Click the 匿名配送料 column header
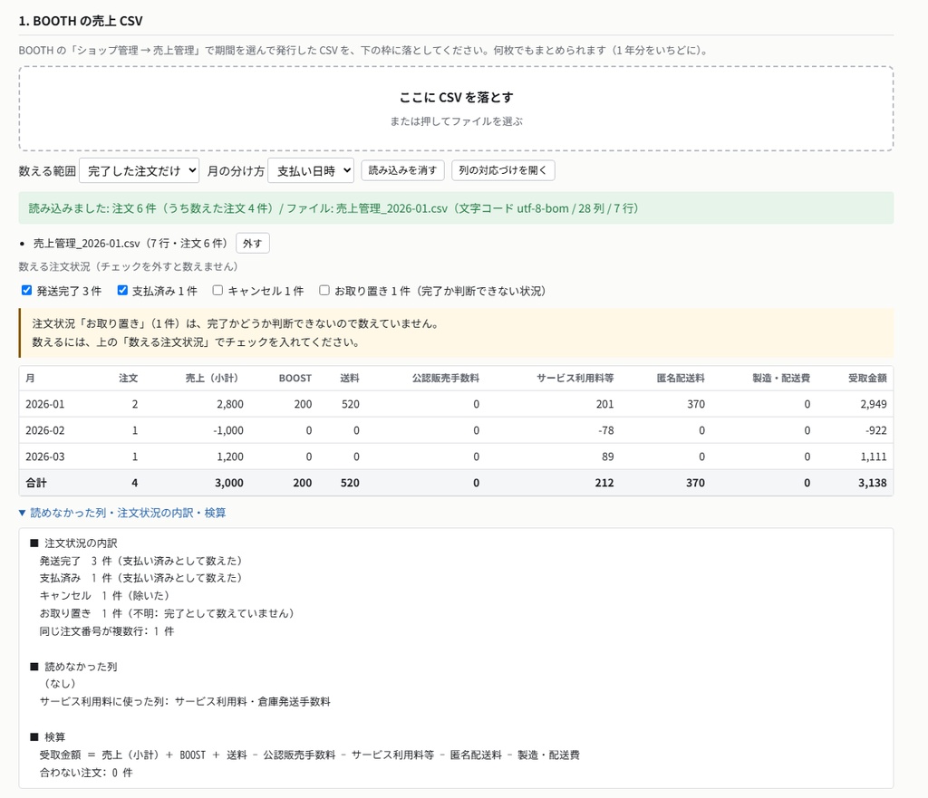 (x=681, y=378)
